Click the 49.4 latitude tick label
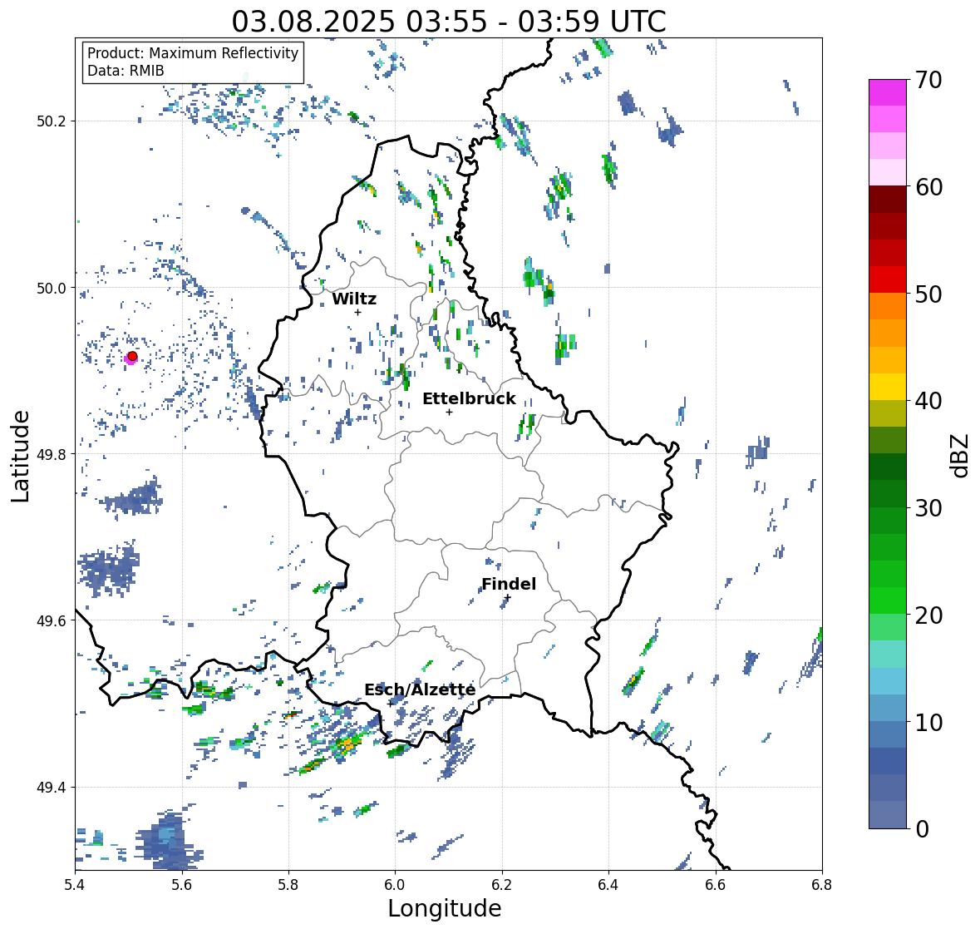980x929 pixels. [x=53, y=788]
